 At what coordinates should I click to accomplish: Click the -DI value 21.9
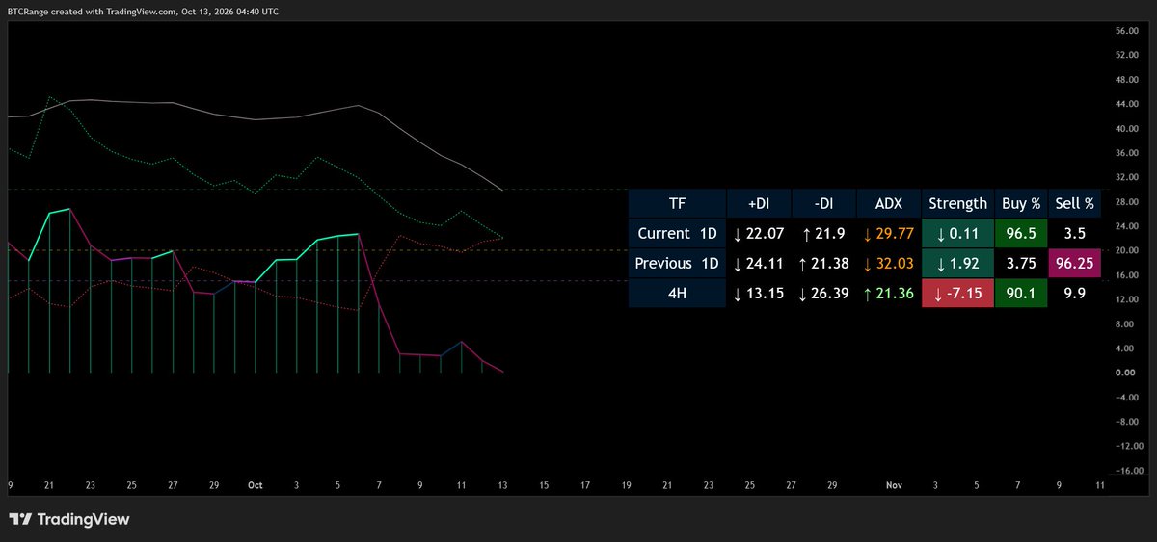tap(822, 233)
